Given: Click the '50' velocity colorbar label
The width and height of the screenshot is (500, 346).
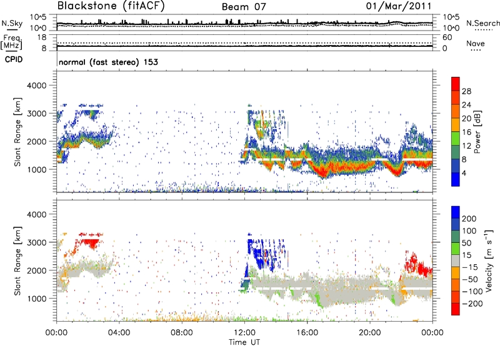Looking at the screenshot, I should tap(466, 243).
